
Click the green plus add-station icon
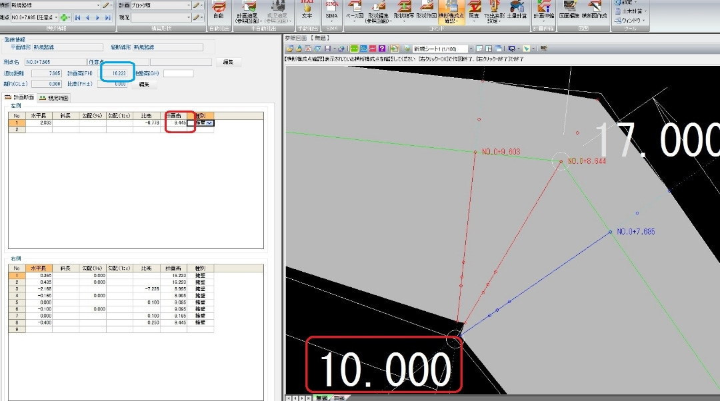pos(64,17)
